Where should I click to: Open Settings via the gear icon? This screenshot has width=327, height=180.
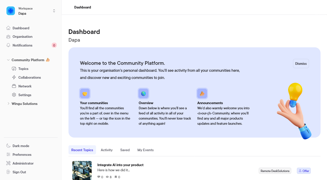pos(14,95)
